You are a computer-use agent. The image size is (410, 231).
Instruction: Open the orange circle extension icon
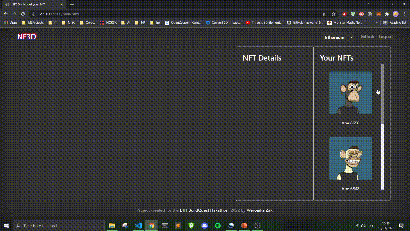click(361, 14)
